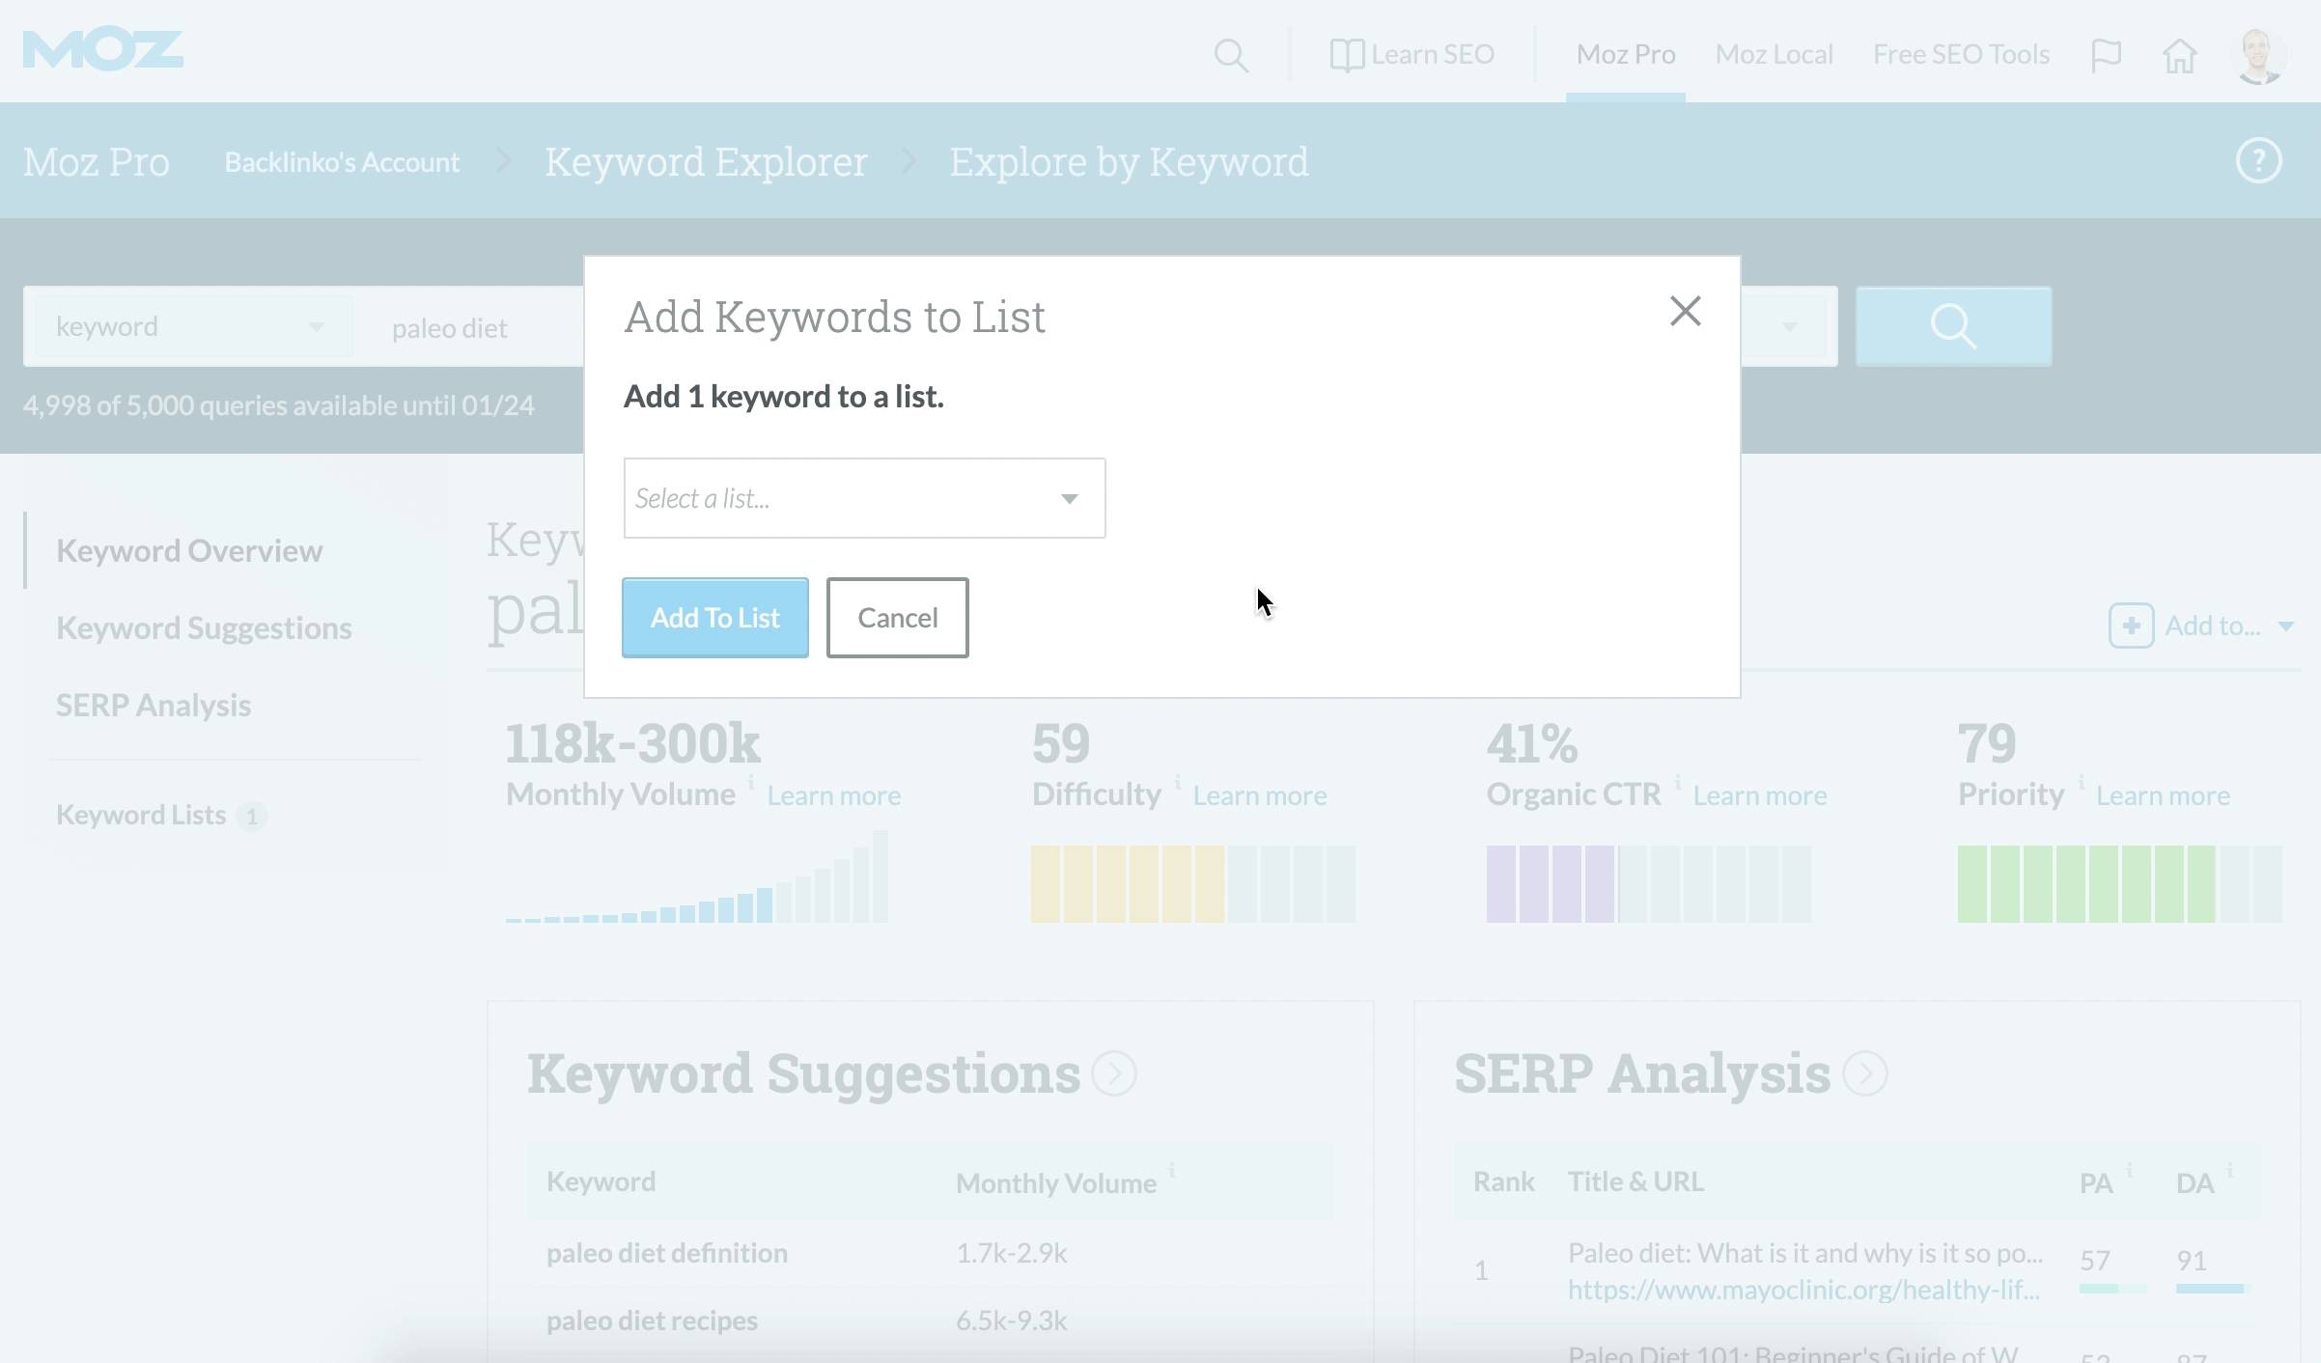Image resolution: width=2321 pixels, height=1363 pixels.
Task: Click Keyword Lists count badge 1
Action: tap(251, 817)
